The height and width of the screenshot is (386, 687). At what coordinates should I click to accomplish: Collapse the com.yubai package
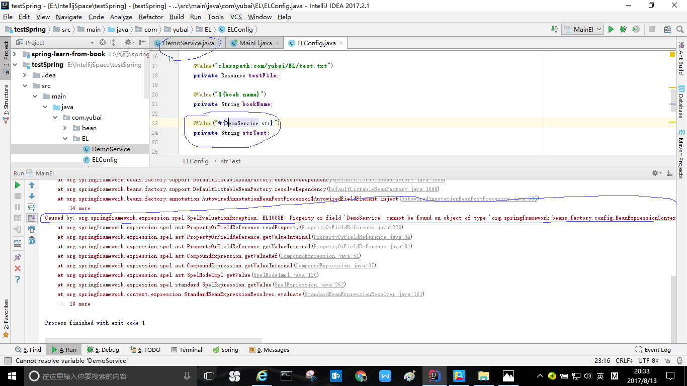(x=55, y=118)
